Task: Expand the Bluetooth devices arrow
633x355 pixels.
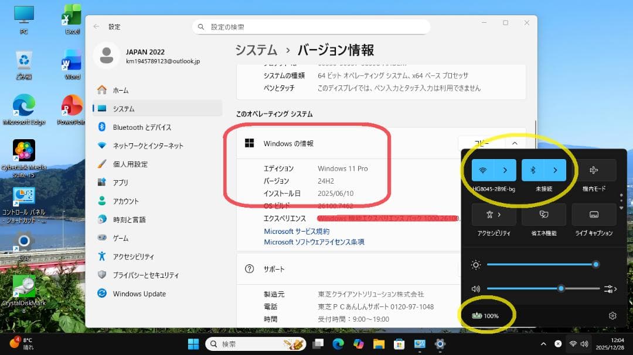Action: [555, 170]
